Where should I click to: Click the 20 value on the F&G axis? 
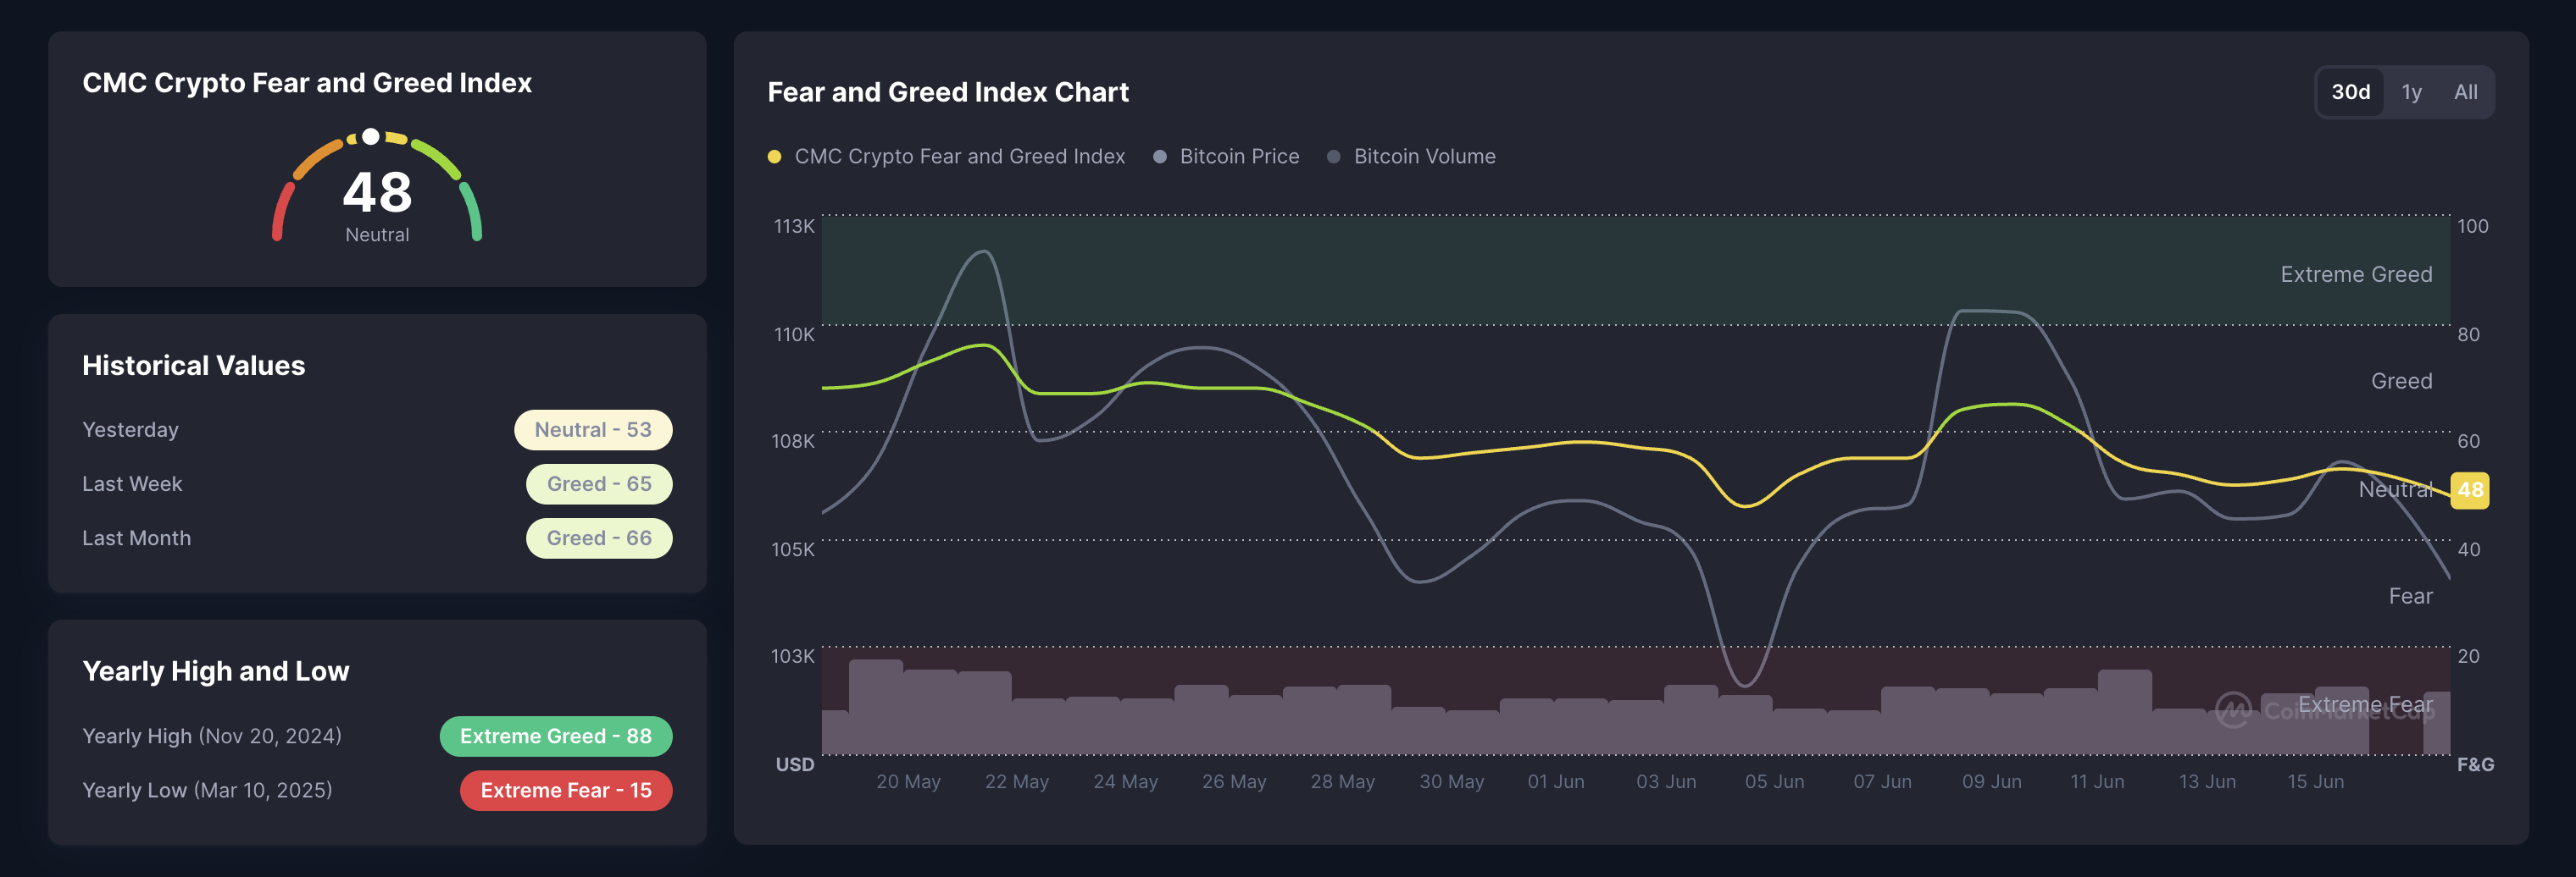coord(2468,655)
